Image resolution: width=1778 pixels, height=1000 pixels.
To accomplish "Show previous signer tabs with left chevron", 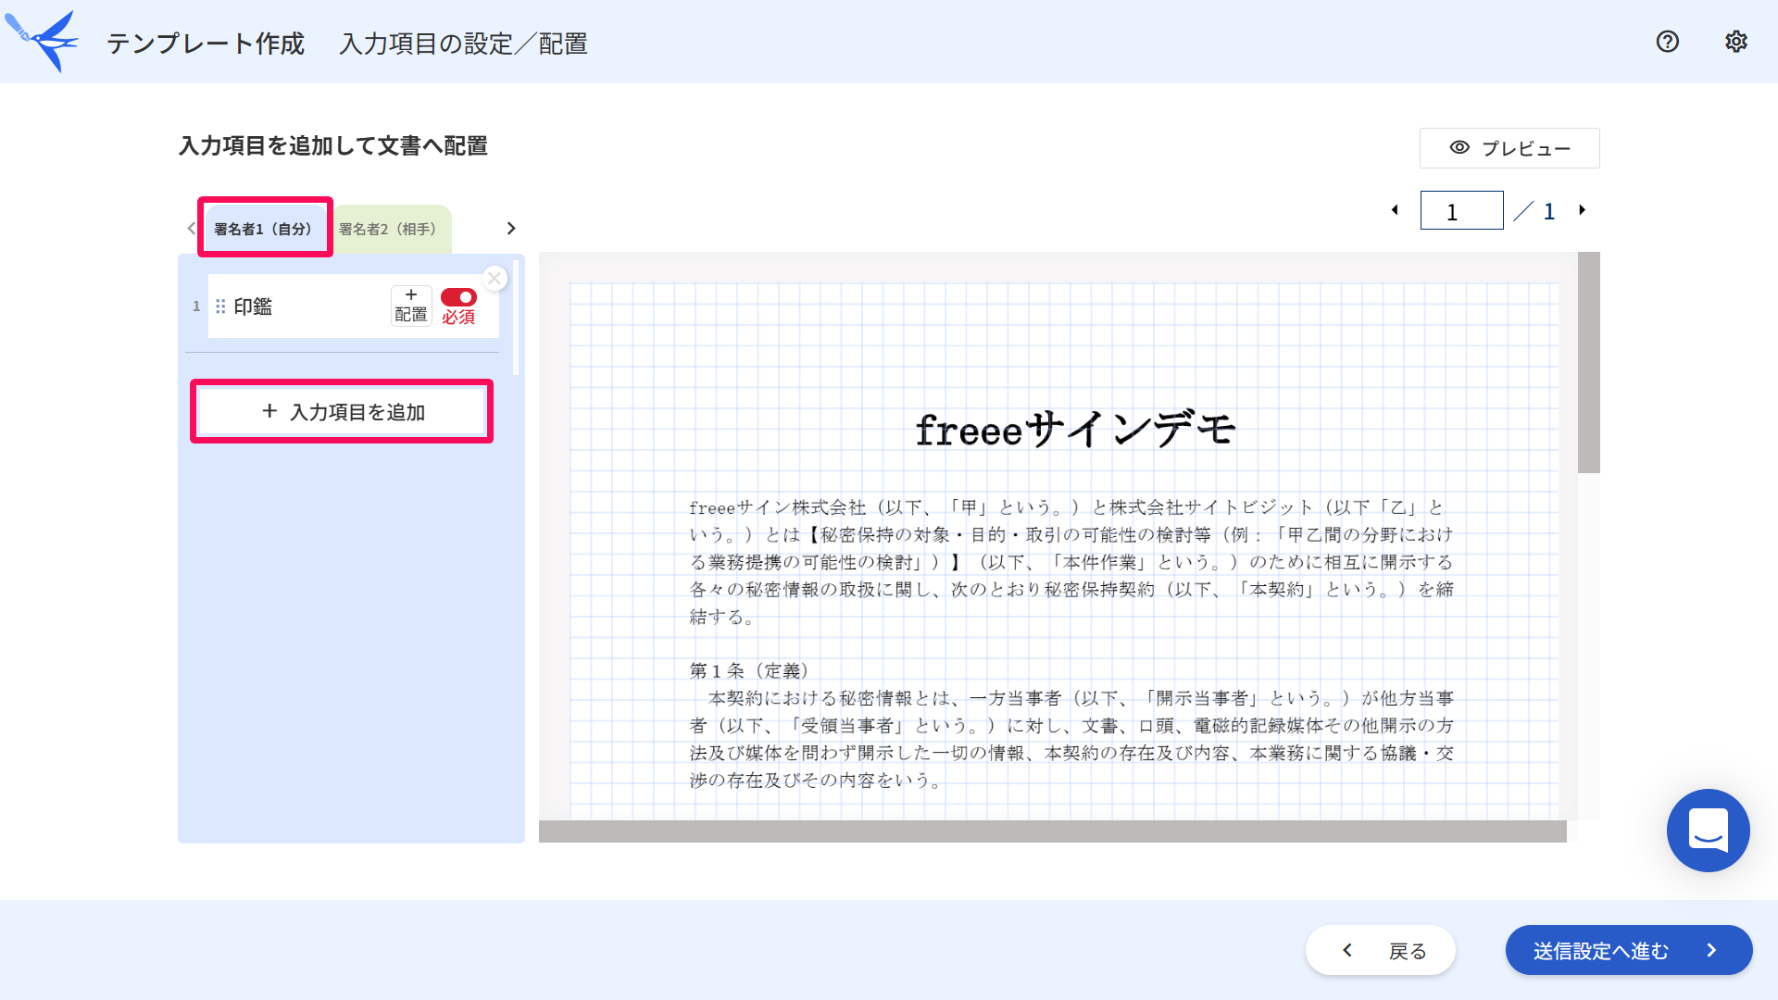I will (192, 229).
